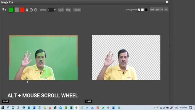
Task: Show hidden system tray icons
Action: coord(157,108)
